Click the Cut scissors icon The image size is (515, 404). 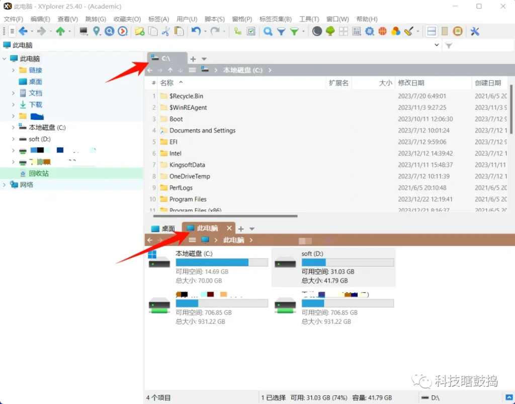click(165, 31)
